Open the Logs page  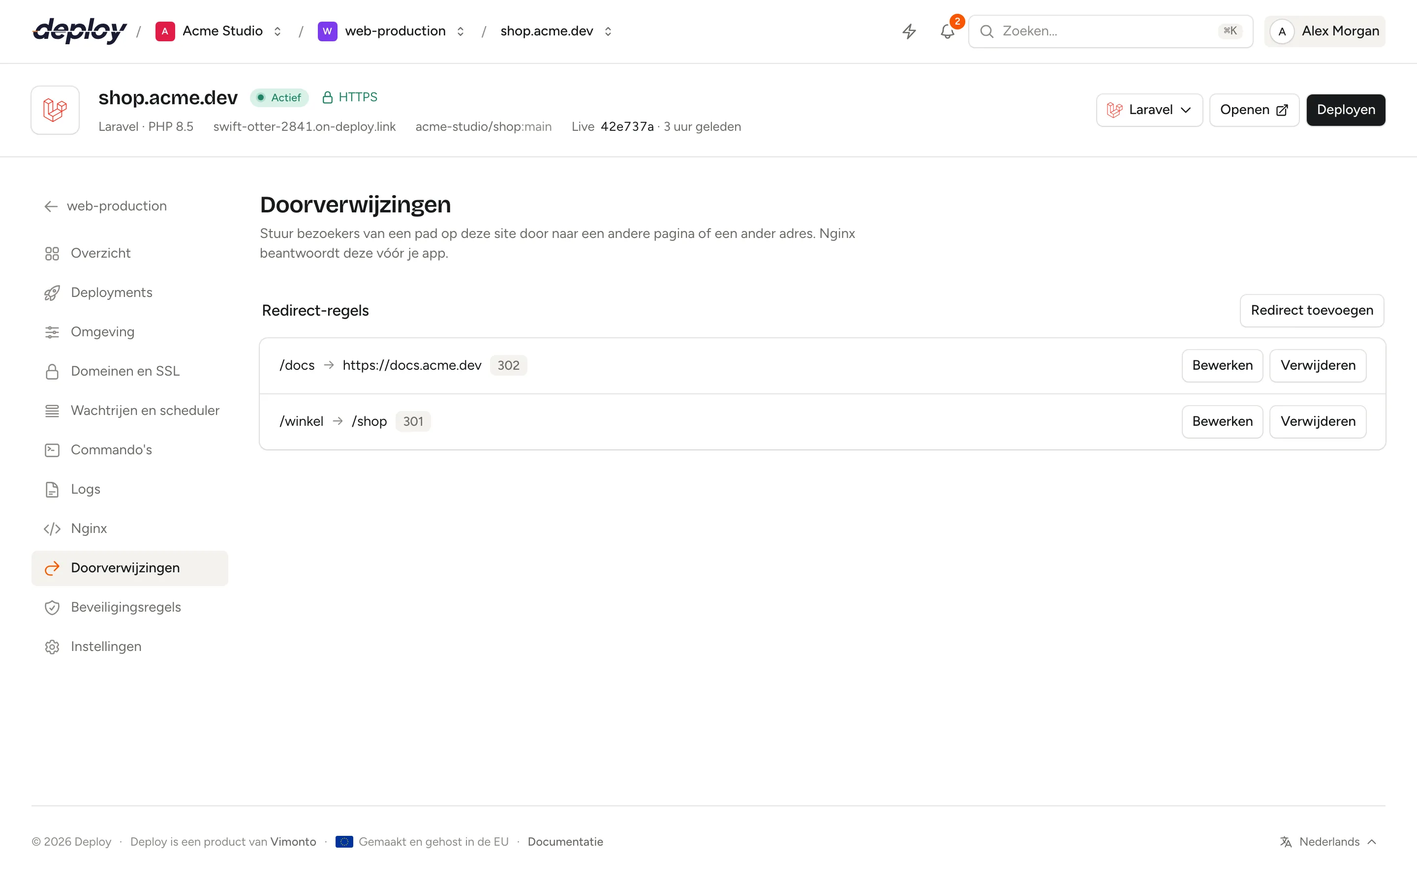(130, 489)
